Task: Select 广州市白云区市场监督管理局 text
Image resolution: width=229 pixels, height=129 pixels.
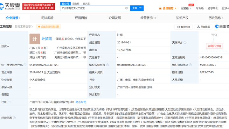Action: pyautogui.click(x=134, y=87)
